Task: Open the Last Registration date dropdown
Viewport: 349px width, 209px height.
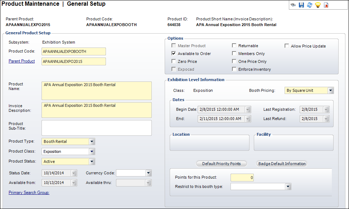Action: click(x=326, y=109)
